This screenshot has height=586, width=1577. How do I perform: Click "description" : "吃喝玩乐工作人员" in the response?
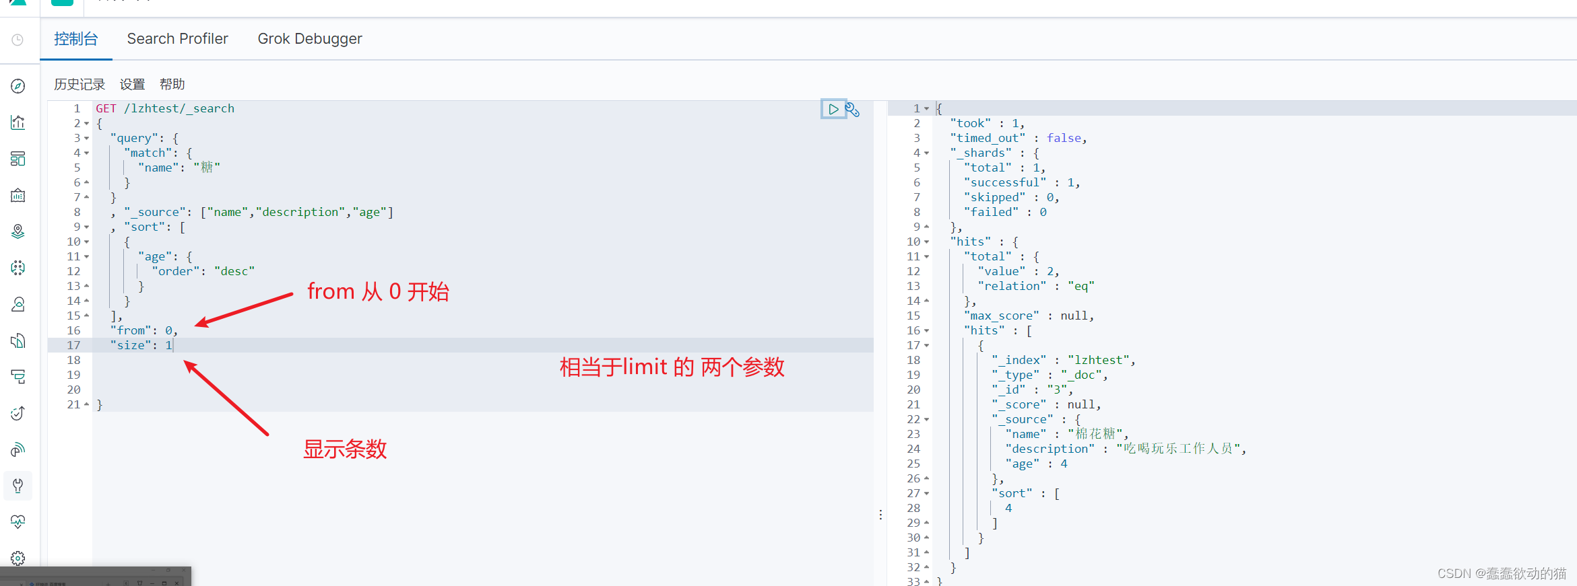pos(1125,449)
